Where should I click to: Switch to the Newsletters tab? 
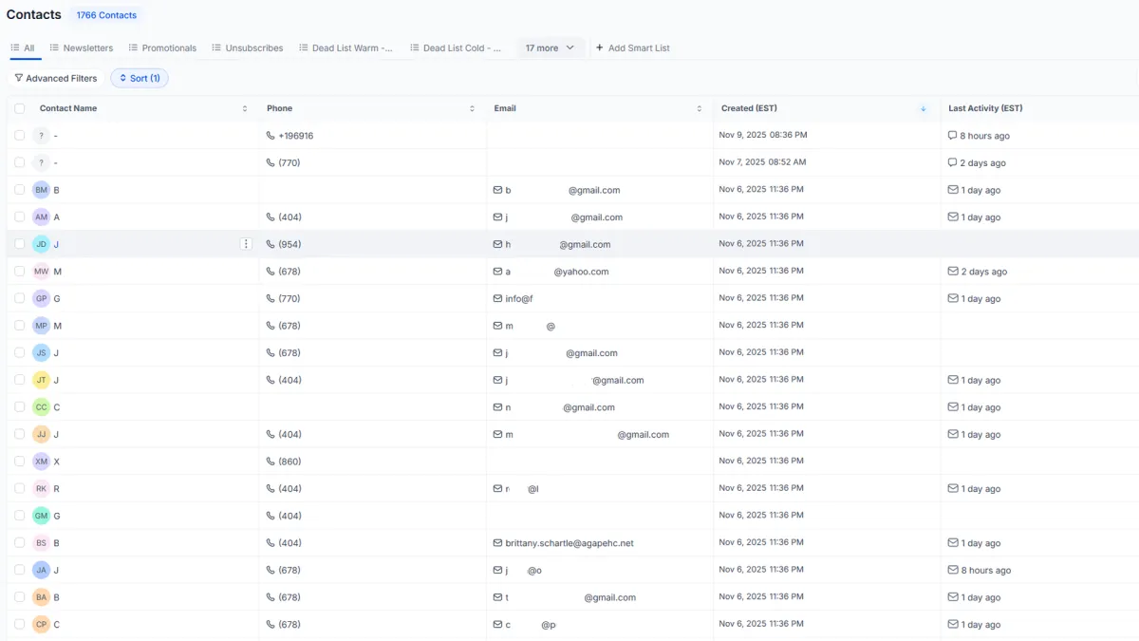click(82, 47)
